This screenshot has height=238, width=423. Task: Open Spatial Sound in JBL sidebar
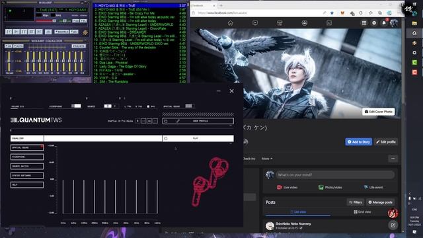click(x=27, y=147)
